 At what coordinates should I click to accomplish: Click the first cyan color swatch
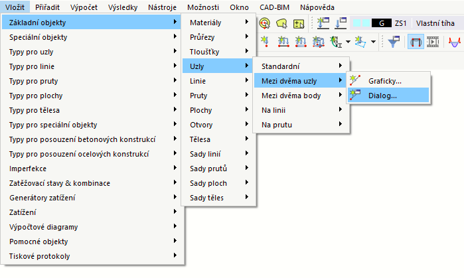click(x=357, y=23)
